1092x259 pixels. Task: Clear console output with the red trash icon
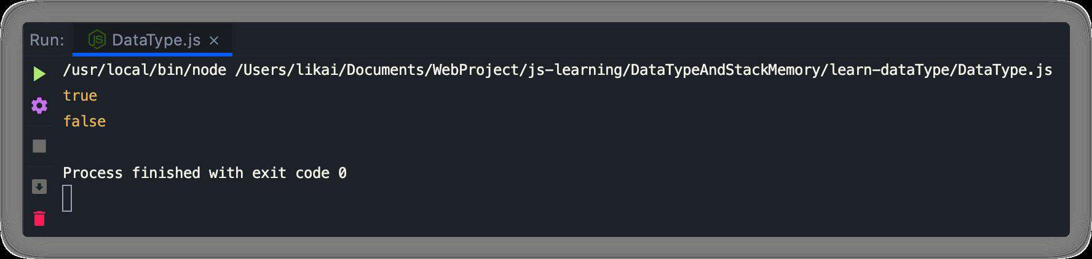click(x=39, y=218)
